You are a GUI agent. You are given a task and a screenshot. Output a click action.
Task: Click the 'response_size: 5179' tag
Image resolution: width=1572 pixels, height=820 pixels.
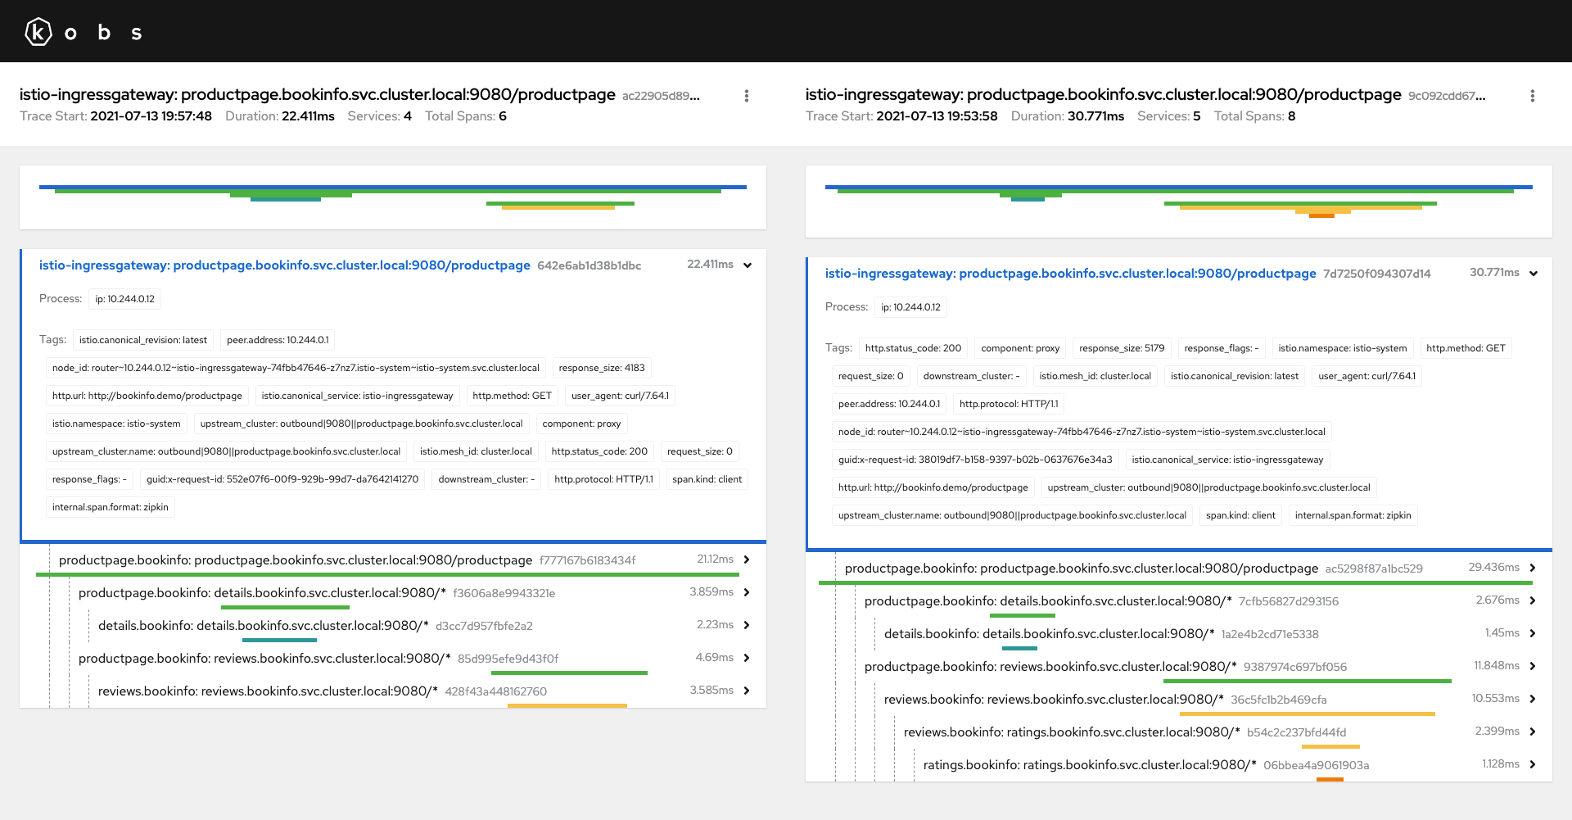[1122, 348]
